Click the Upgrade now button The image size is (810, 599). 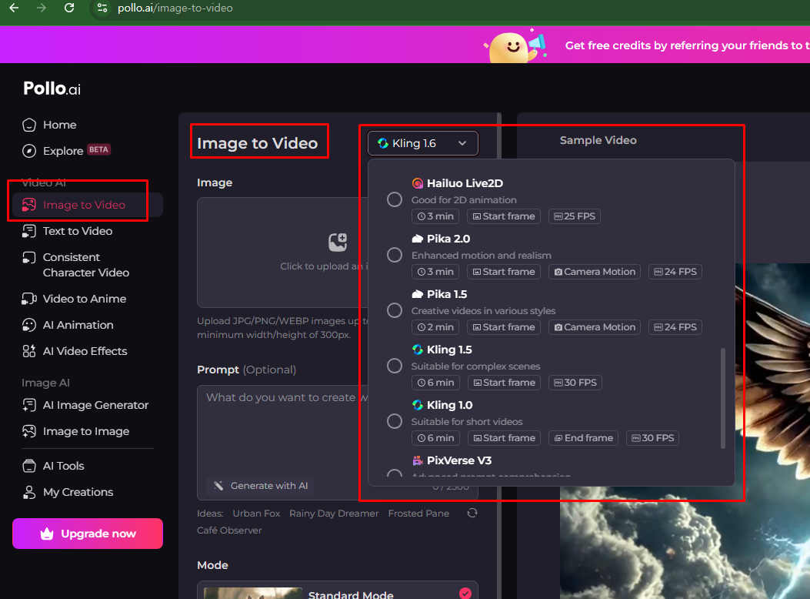[88, 534]
